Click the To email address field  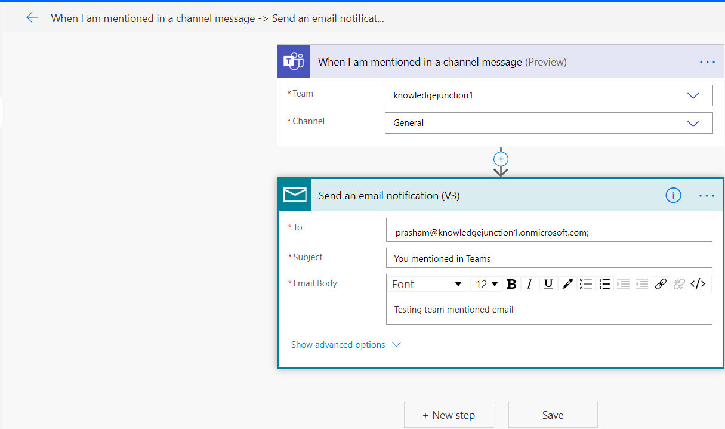tap(549, 230)
